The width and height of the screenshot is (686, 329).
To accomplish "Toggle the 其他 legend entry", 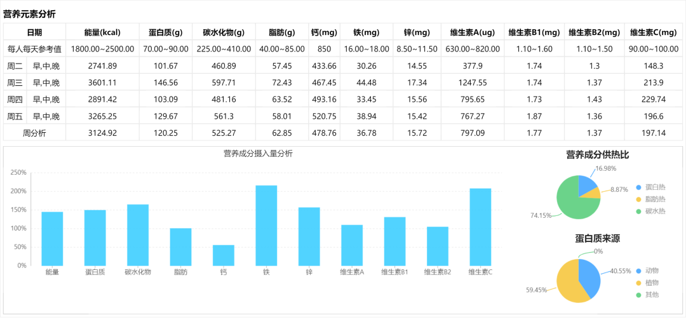I will click(x=647, y=295).
